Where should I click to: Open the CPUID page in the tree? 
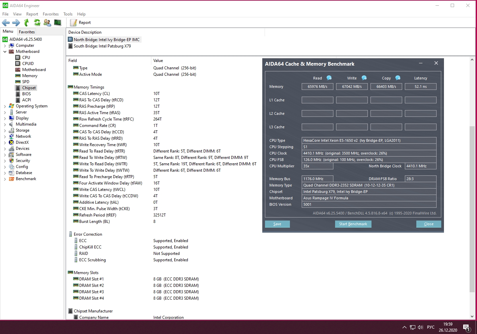point(28,64)
